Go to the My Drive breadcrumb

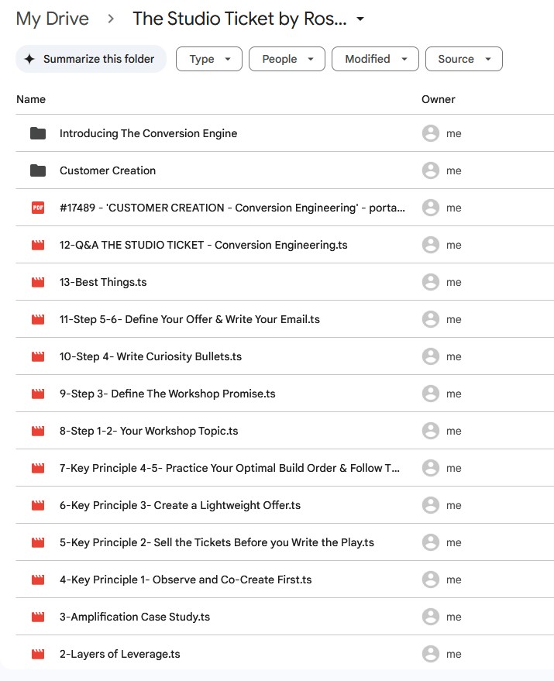coord(53,19)
